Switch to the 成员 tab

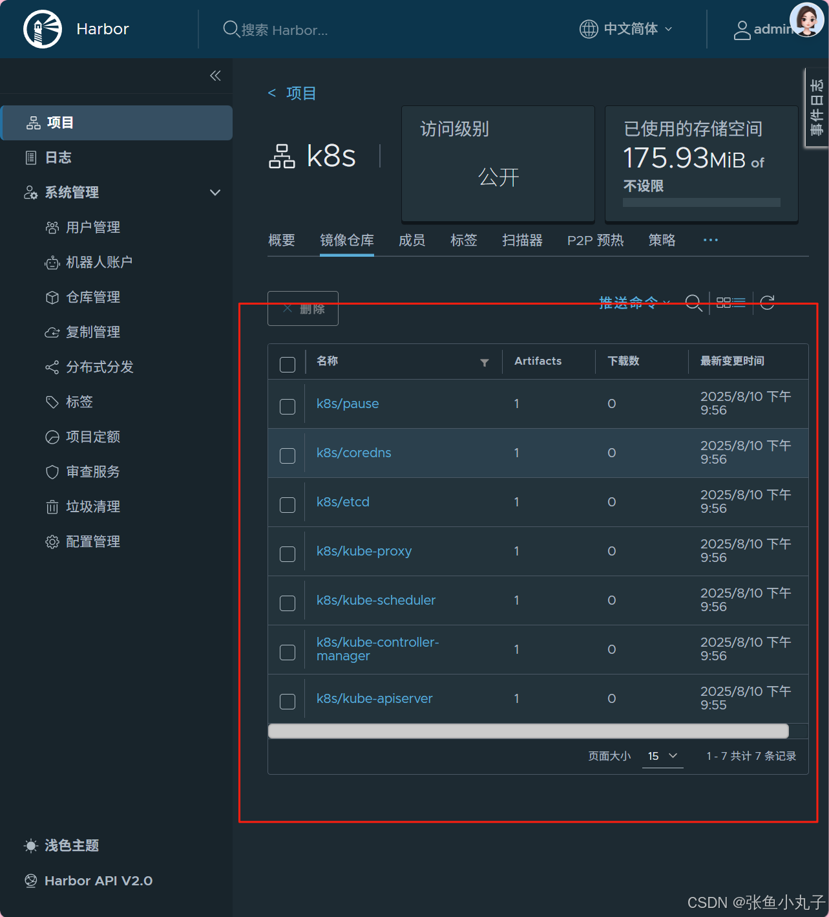pos(412,241)
